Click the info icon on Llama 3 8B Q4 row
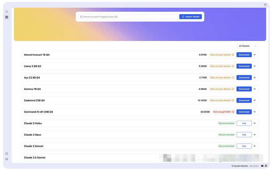Screen dimensions: 275x172 [233, 66]
